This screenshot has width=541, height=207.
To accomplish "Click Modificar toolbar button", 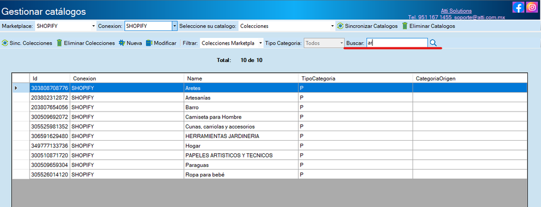I will [161, 43].
